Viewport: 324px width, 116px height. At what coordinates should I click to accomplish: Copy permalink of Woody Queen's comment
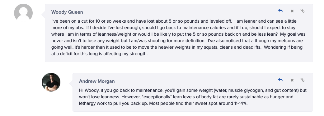pos(302,11)
